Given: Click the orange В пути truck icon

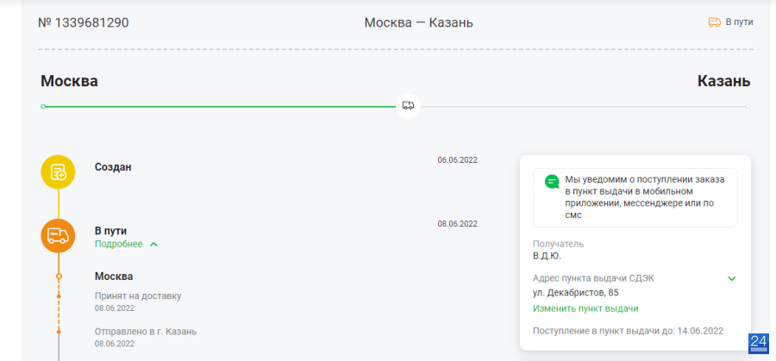Looking at the screenshot, I should tap(58, 236).
